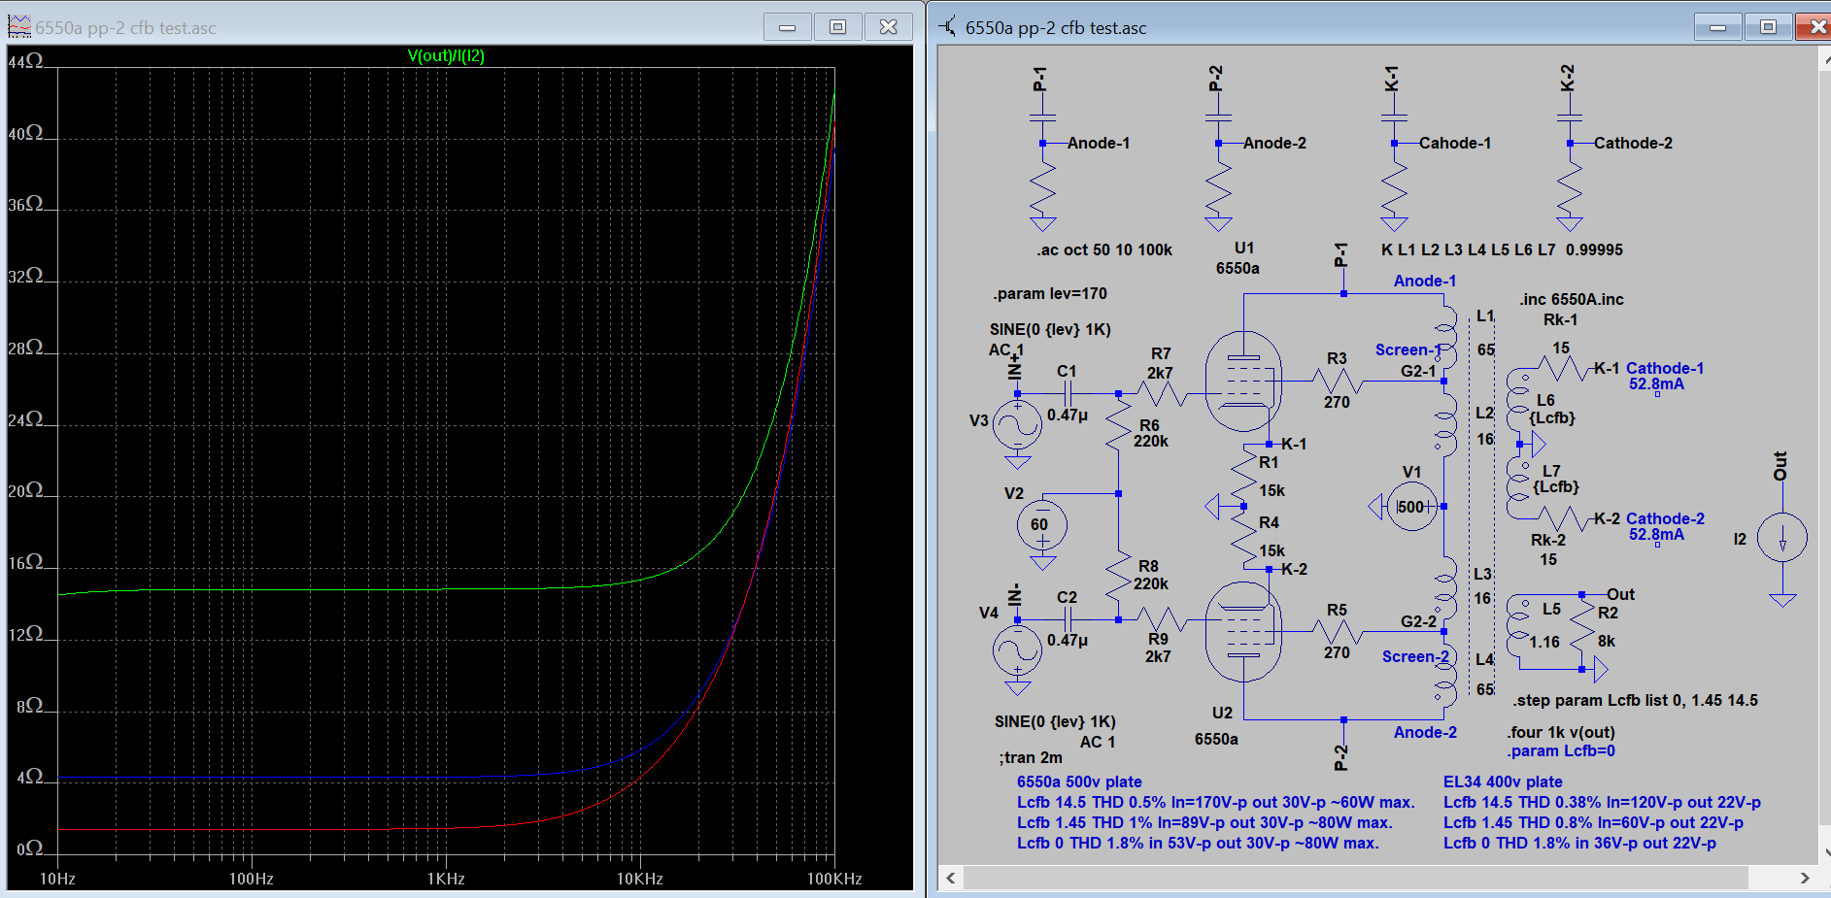
Task: Click the Anode-2 net label near U2
Action: [1425, 732]
